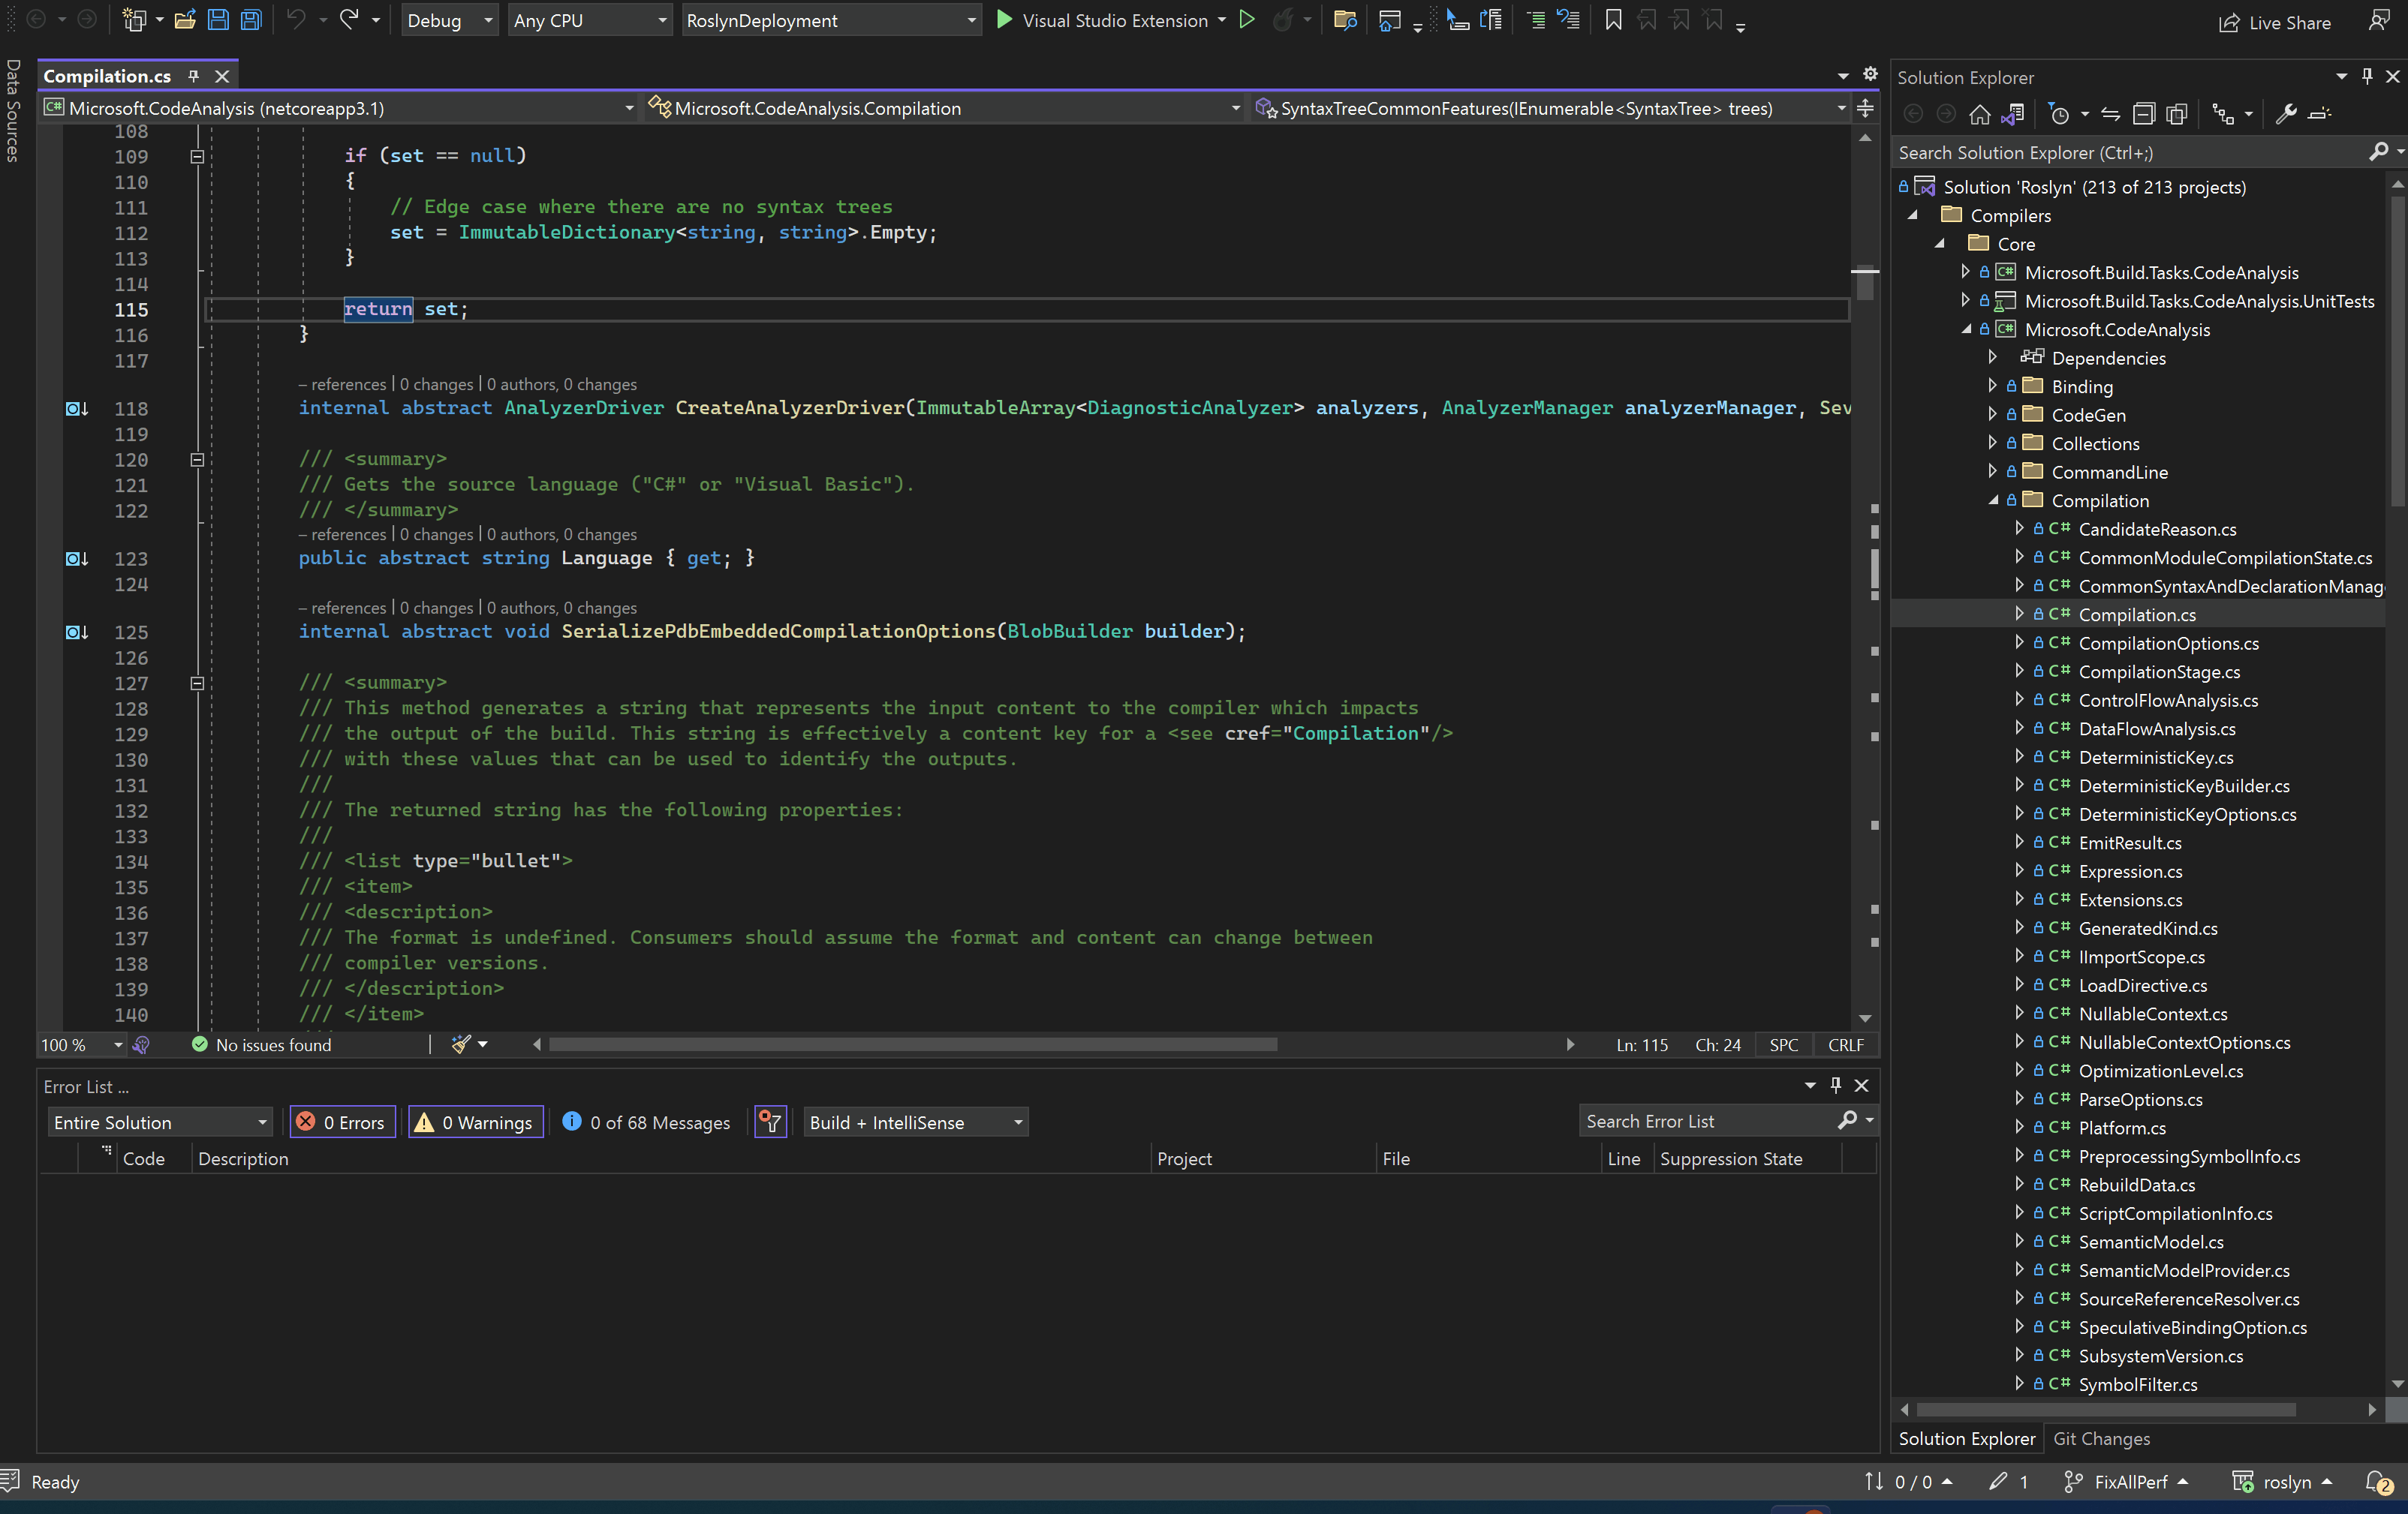Open Properties wrench icon in Solution Explorer
The image size is (2408, 1514).
tap(2285, 115)
